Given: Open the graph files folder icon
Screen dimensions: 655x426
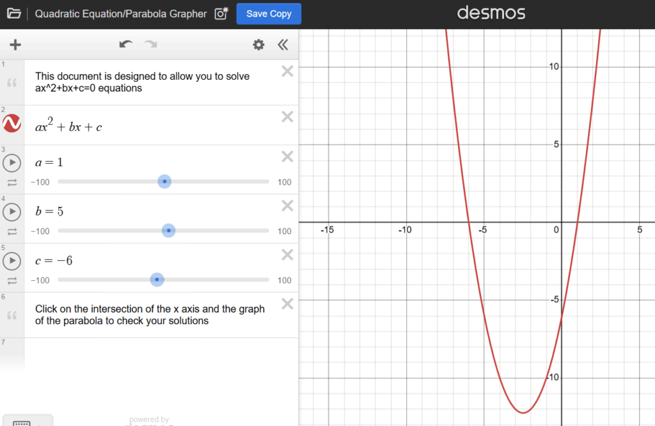Looking at the screenshot, I should (13, 13).
